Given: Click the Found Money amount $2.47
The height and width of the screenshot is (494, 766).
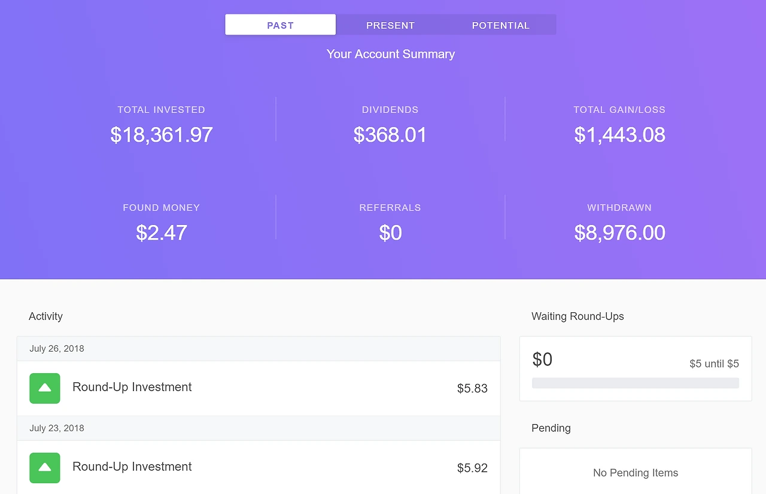Looking at the screenshot, I should [x=162, y=233].
